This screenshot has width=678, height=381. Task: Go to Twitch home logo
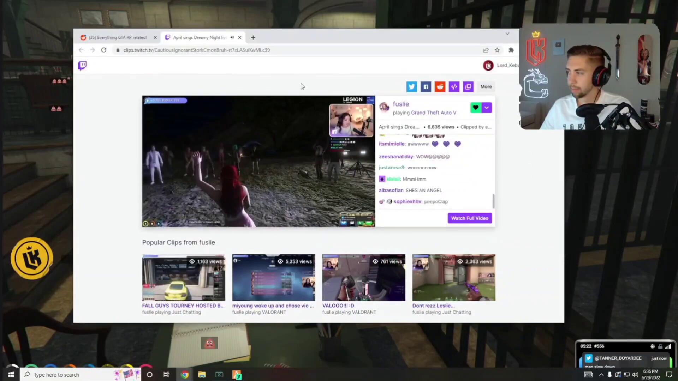tap(82, 66)
